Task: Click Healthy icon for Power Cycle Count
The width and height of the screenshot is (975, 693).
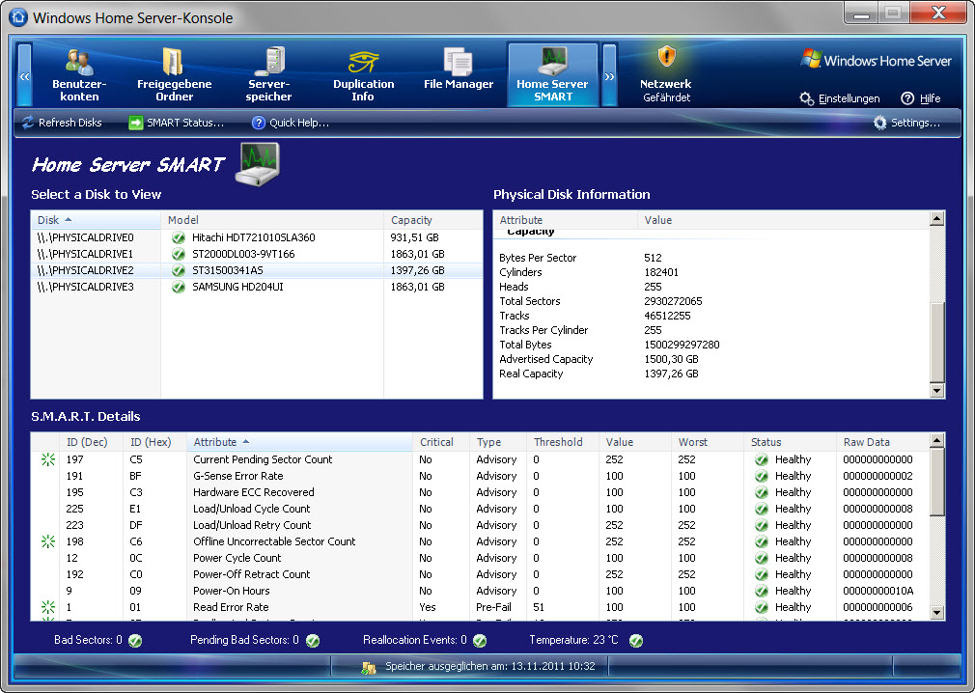Action: [x=761, y=558]
